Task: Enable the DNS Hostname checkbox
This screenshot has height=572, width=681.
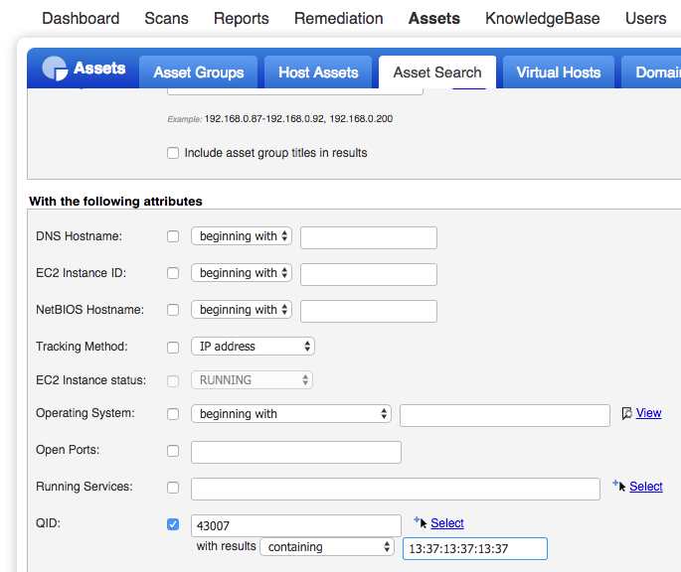Action: tap(173, 236)
